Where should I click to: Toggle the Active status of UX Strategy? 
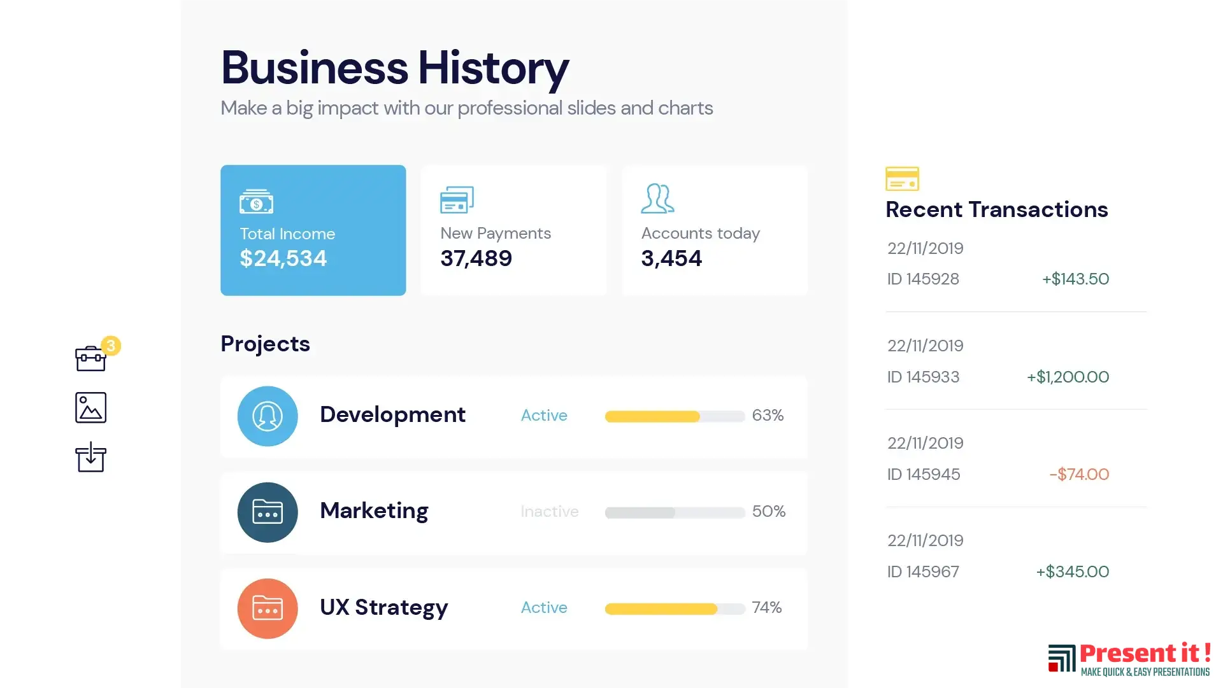coord(544,608)
